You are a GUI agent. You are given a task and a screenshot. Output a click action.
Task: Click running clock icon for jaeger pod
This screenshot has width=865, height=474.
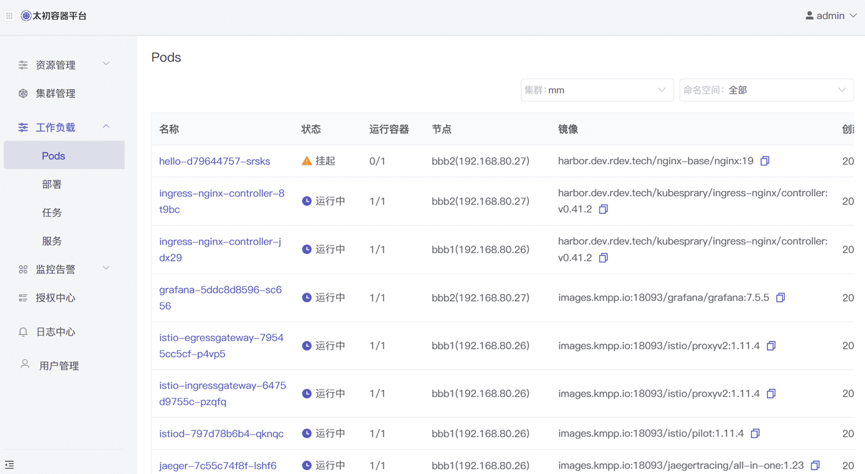click(x=307, y=466)
